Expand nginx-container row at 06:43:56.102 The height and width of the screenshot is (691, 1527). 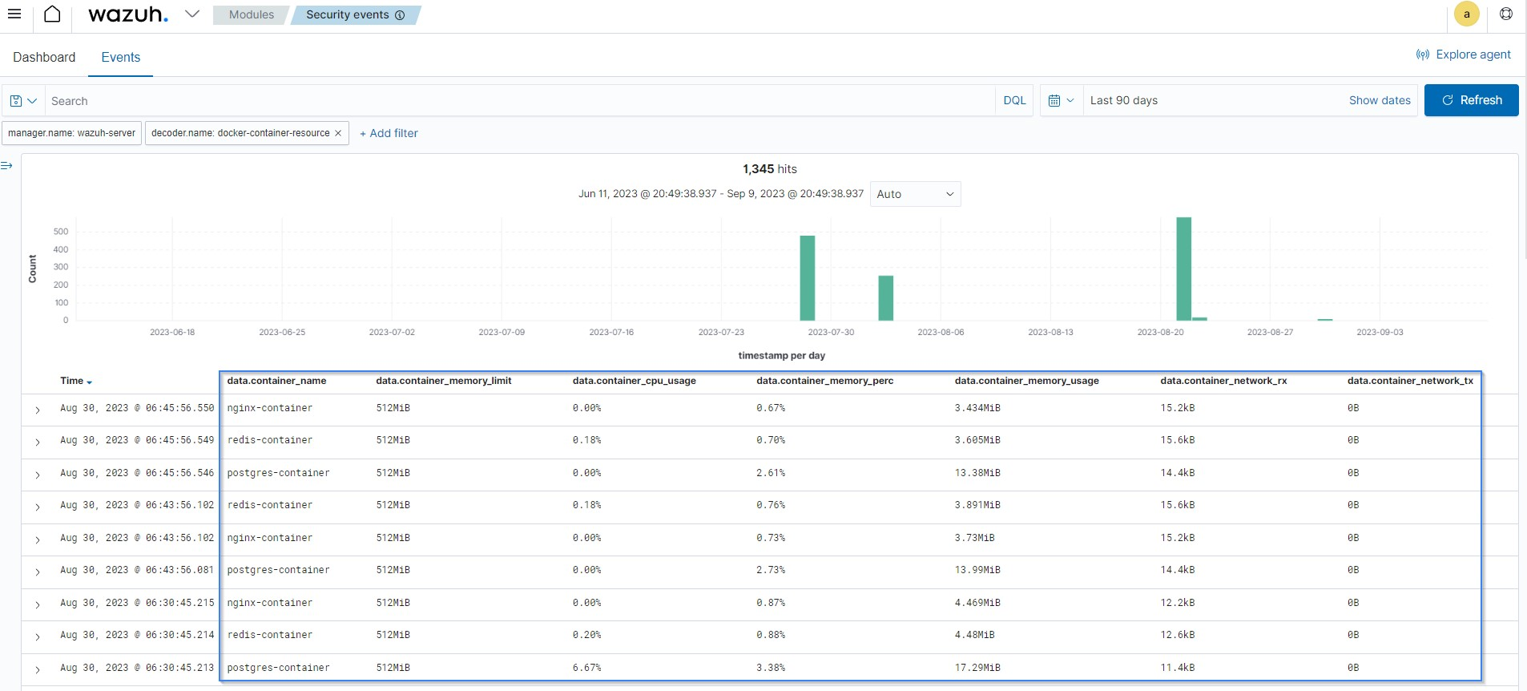(37, 539)
